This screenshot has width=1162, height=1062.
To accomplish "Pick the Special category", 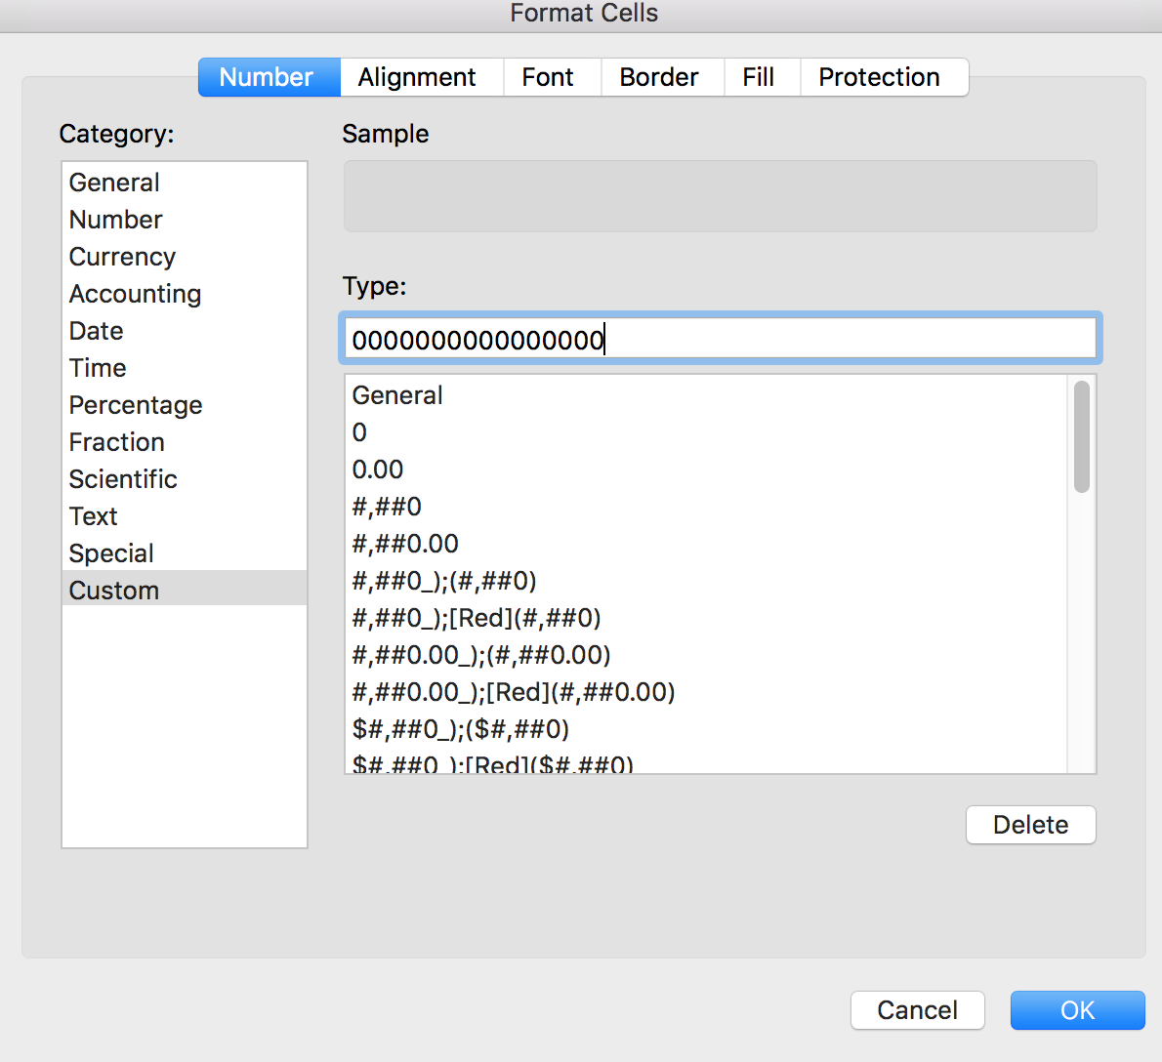I will coord(111,553).
